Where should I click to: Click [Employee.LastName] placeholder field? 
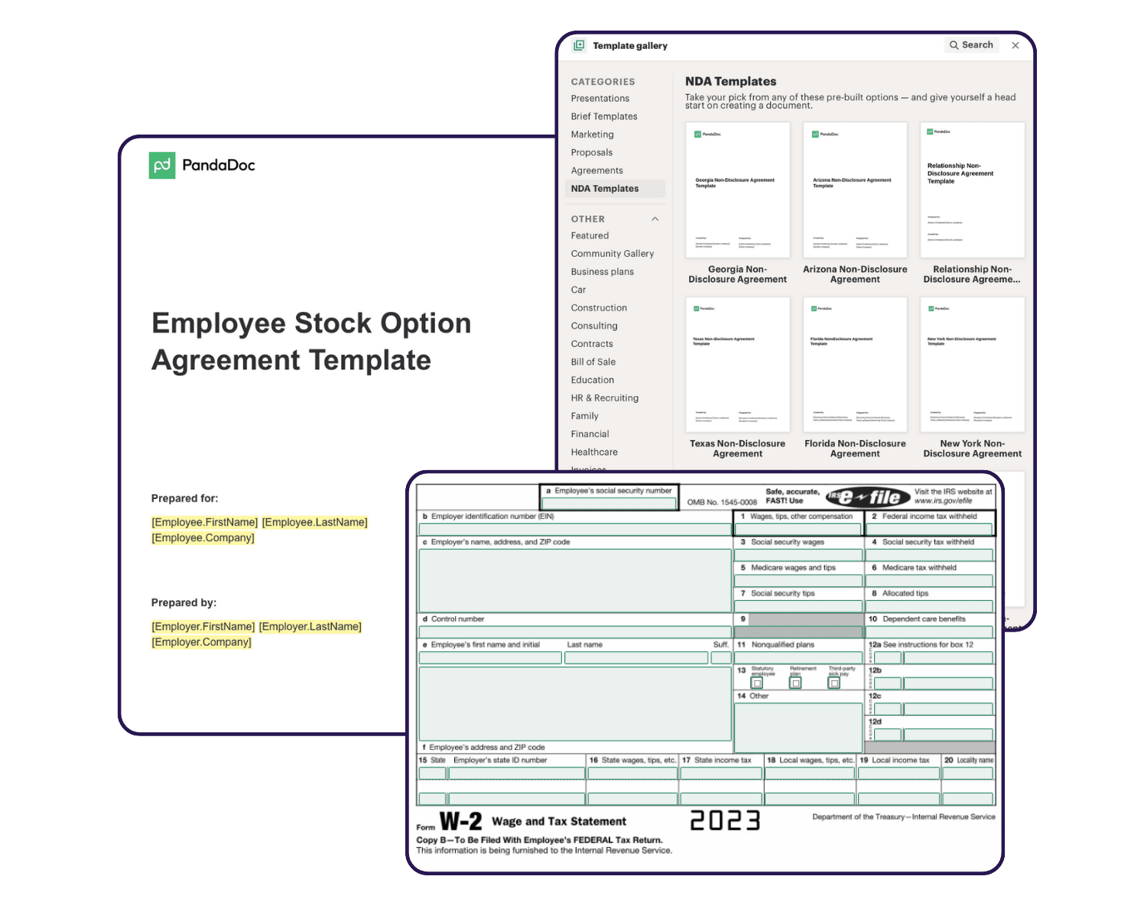315,522
